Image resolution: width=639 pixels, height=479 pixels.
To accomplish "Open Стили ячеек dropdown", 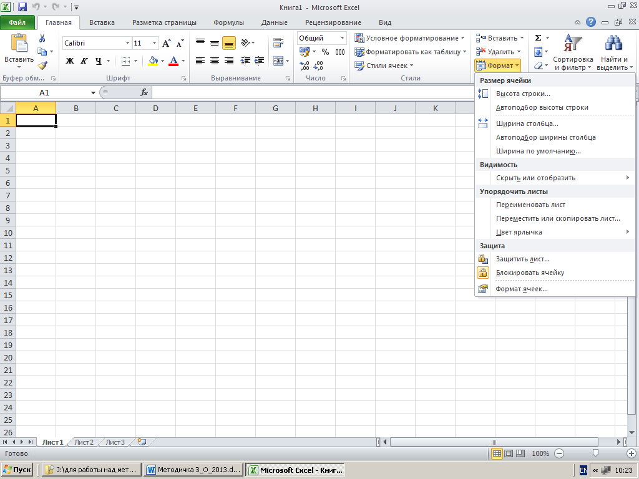I will click(x=384, y=65).
